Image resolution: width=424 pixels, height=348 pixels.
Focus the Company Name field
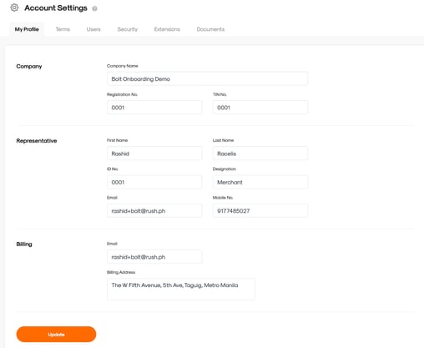point(207,78)
